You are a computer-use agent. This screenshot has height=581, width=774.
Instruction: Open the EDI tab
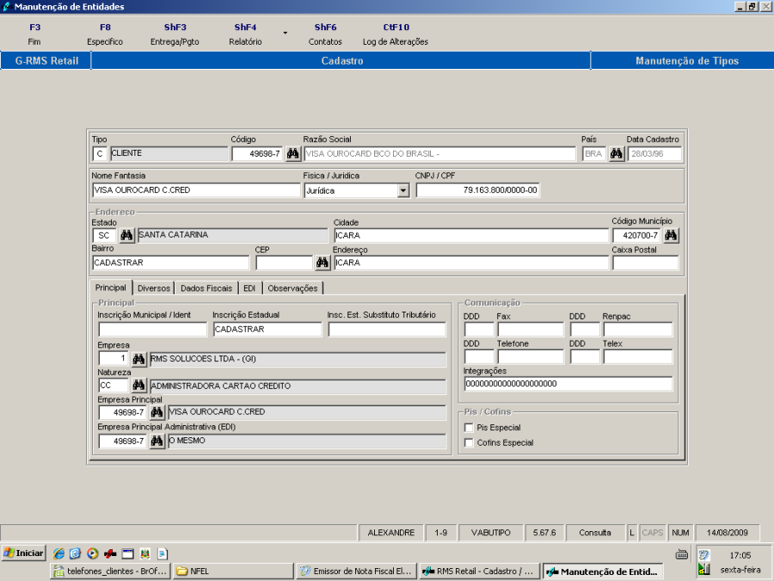(249, 288)
